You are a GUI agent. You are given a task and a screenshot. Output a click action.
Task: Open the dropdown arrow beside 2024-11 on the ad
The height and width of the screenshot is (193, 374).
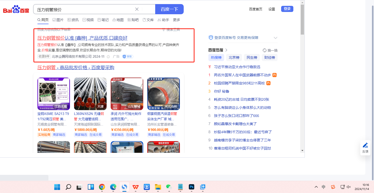point(108,57)
